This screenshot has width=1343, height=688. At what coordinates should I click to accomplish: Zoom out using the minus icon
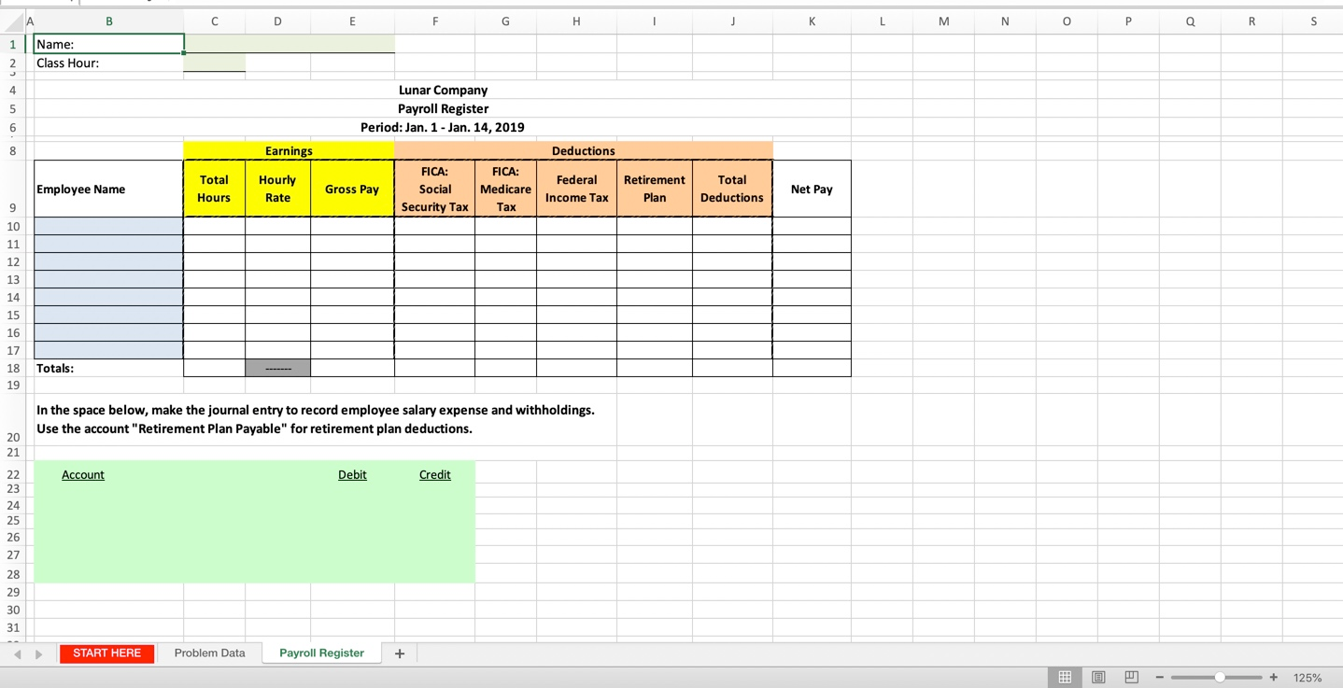click(1159, 676)
